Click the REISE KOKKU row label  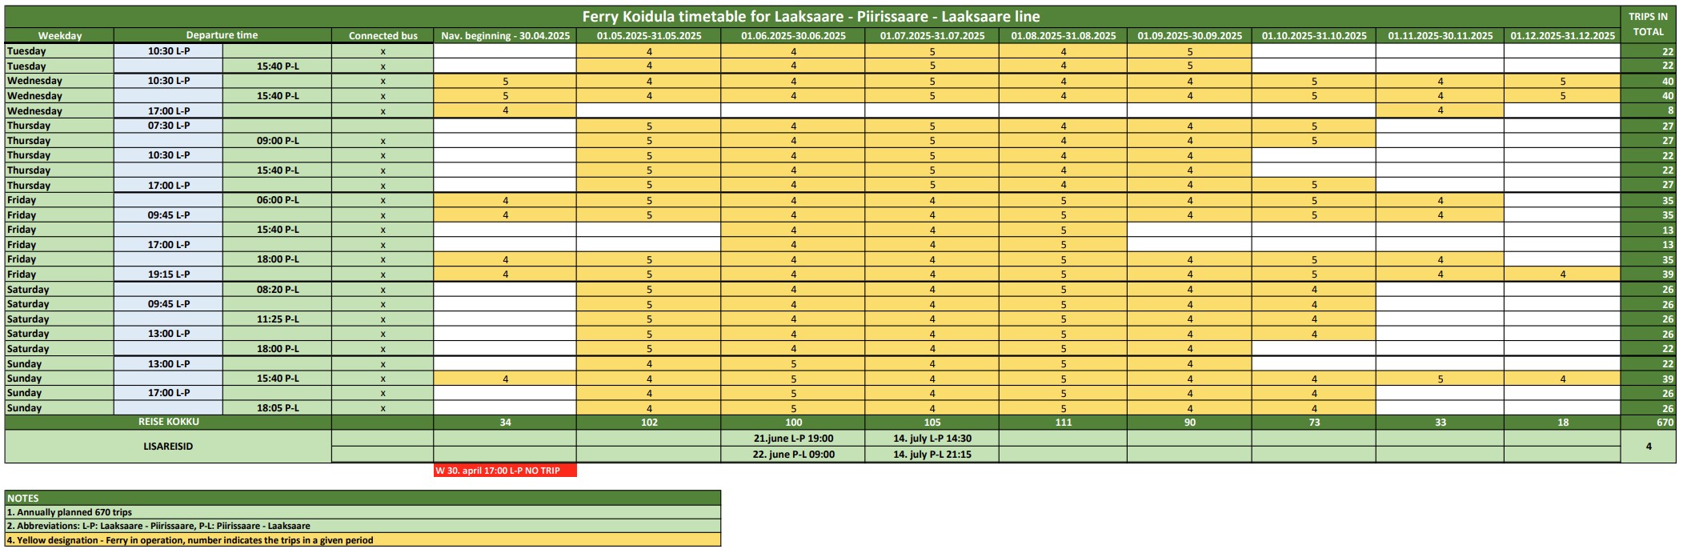(169, 422)
